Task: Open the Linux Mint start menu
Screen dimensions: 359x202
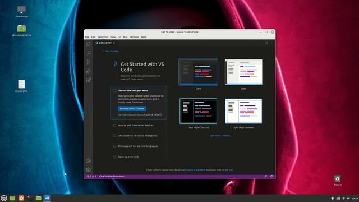Action: [x=4, y=198]
